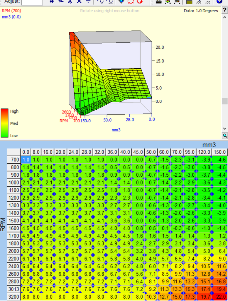Click the blue light burst toolbar icon
This screenshot has width=228, height=301.
coord(121,1)
